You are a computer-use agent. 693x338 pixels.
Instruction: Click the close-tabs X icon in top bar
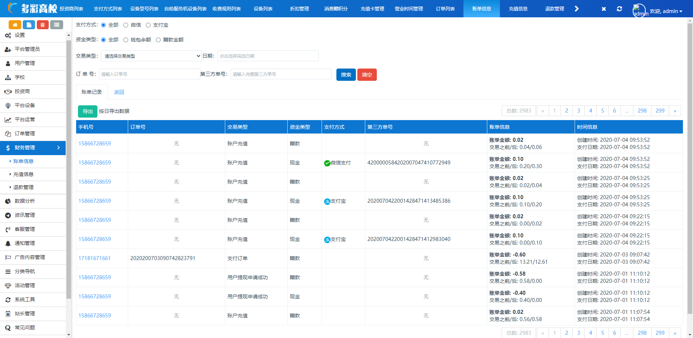[x=604, y=9]
